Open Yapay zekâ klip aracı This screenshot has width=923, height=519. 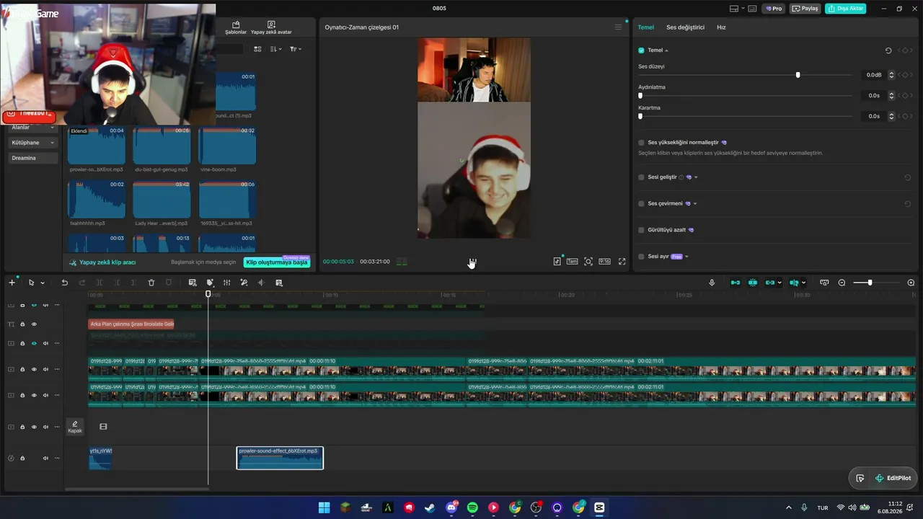(102, 262)
